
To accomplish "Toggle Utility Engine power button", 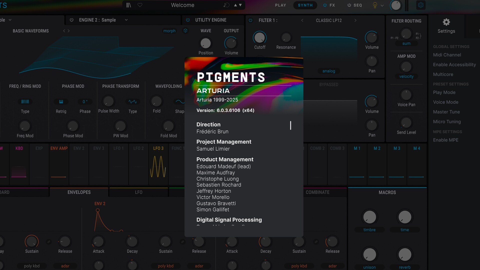I will point(188,20).
